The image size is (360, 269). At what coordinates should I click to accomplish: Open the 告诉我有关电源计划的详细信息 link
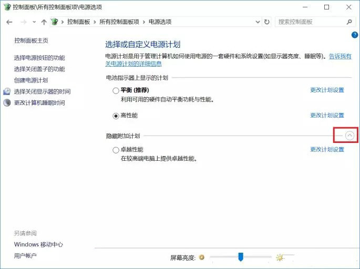coord(340,56)
